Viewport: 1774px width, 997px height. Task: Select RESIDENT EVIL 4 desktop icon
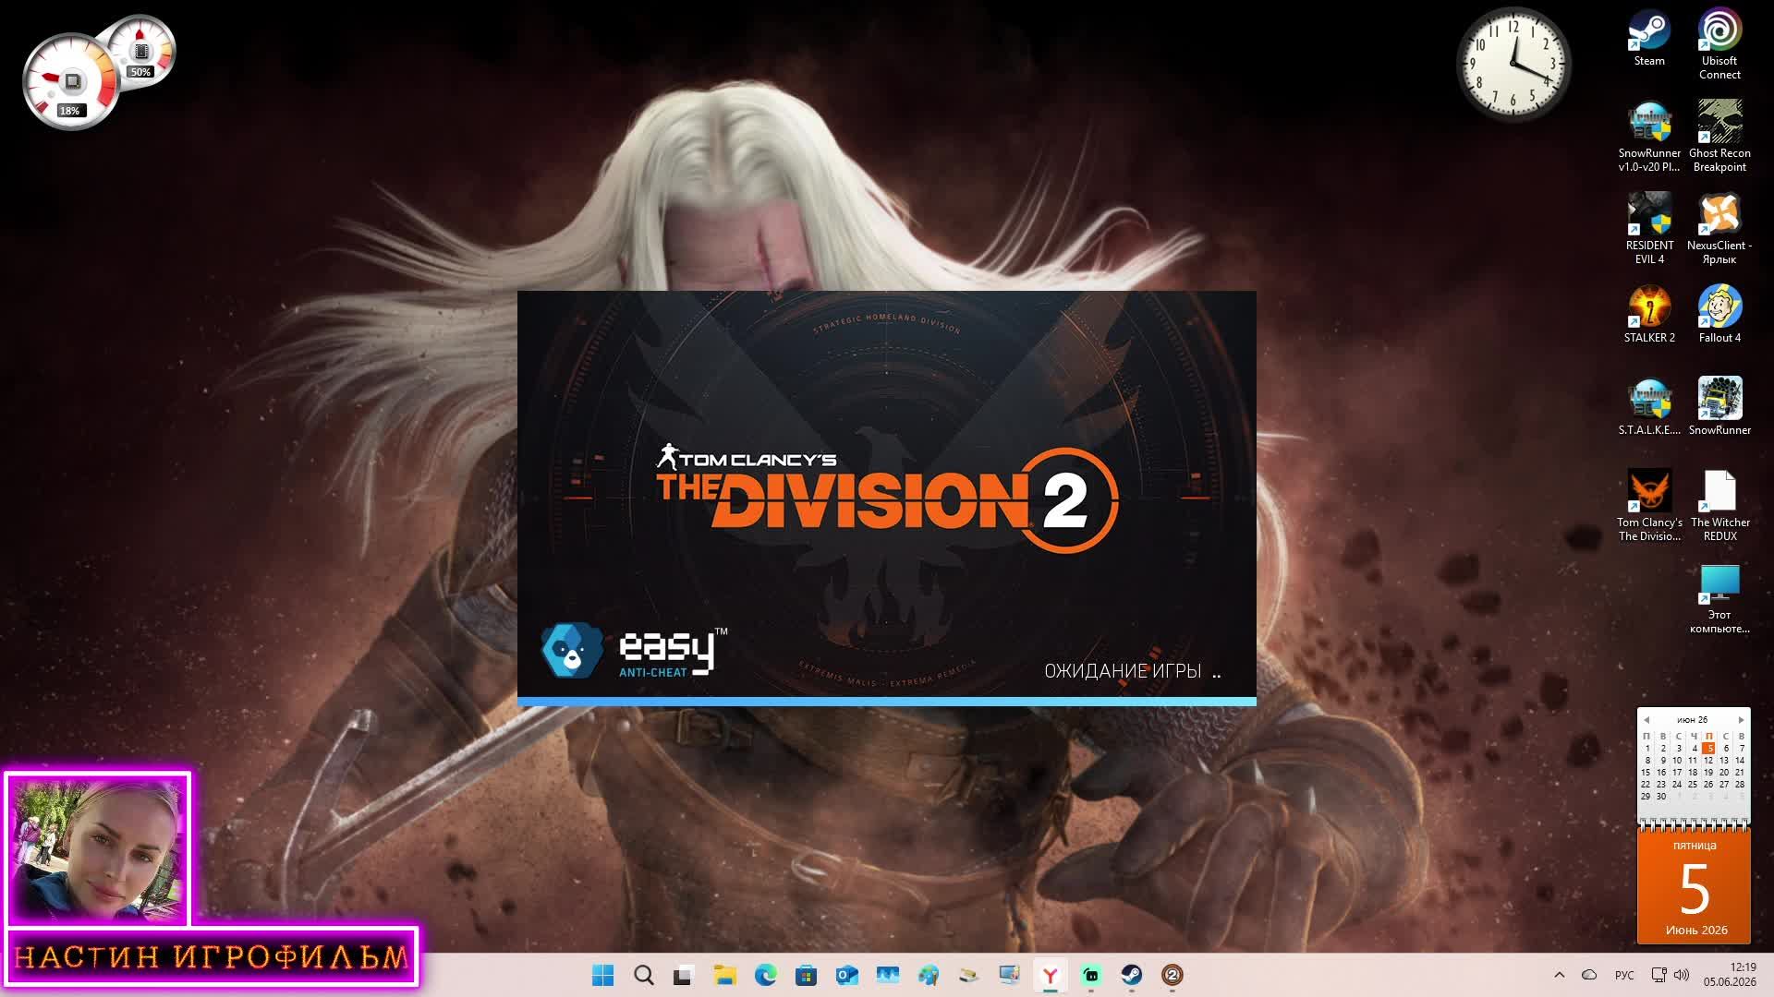(x=1649, y=229)
